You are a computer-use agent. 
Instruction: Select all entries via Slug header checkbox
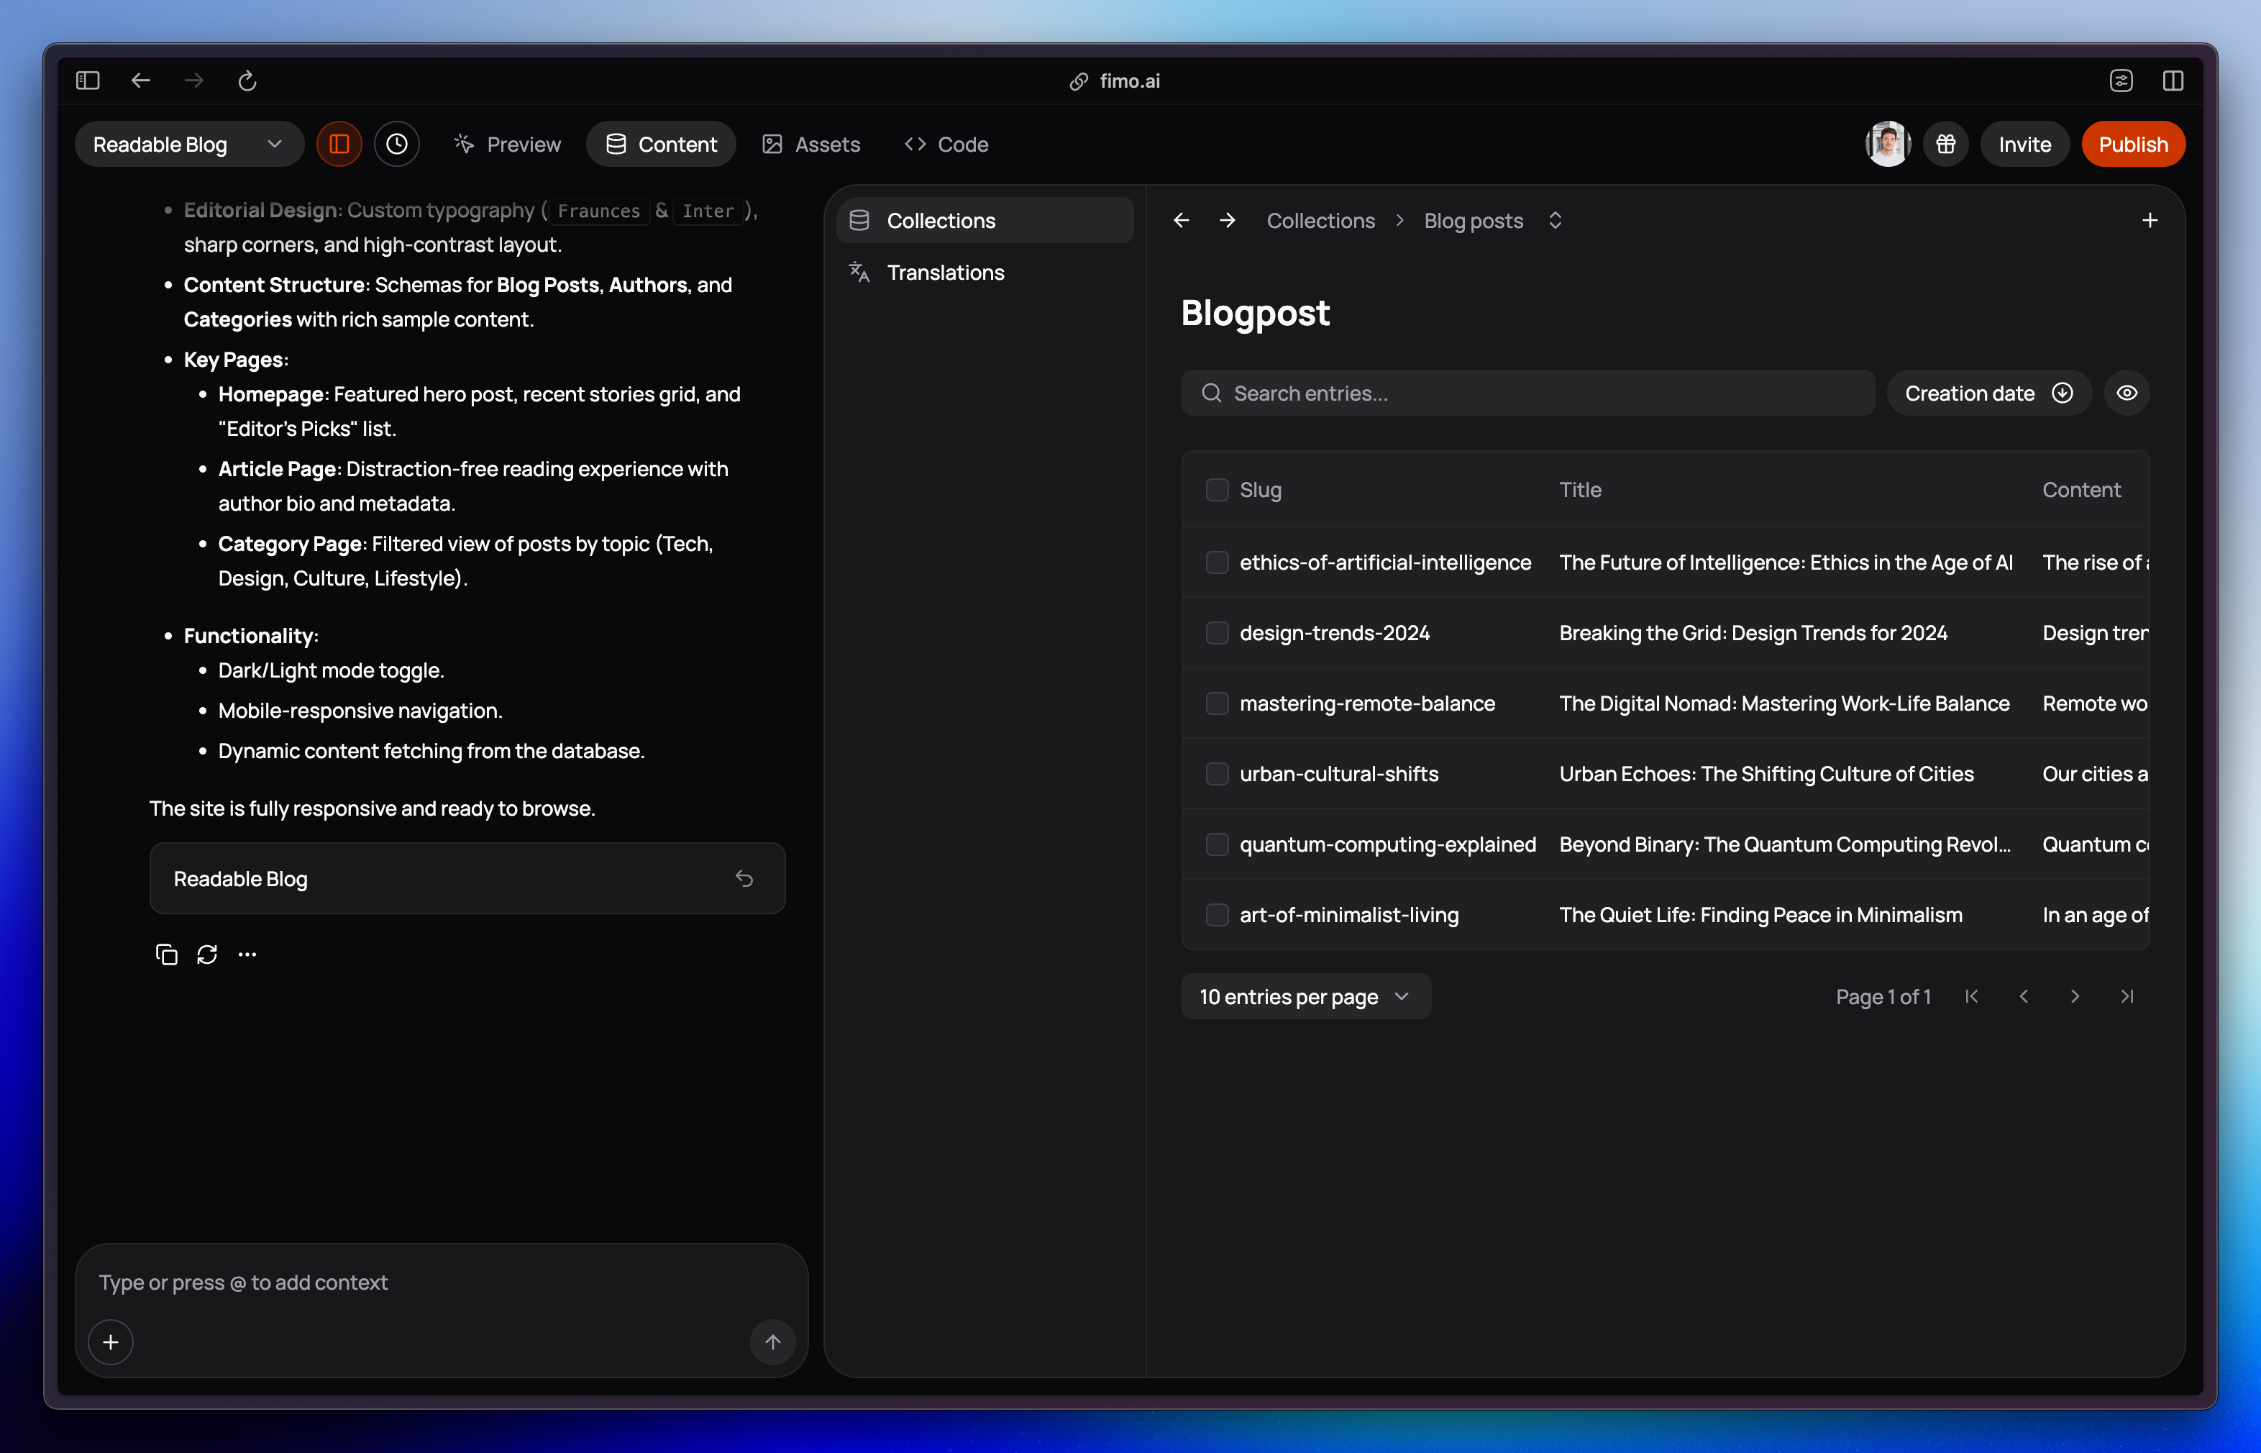1217,490
